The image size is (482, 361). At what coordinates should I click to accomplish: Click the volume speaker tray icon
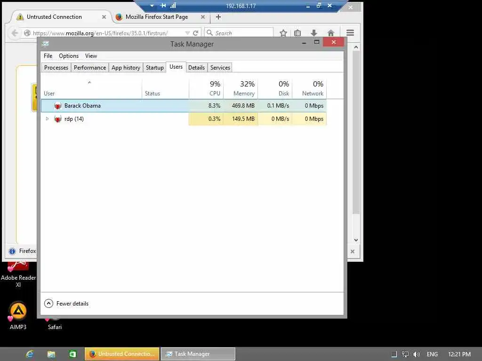pyautogui.click(x=416, y=354)
